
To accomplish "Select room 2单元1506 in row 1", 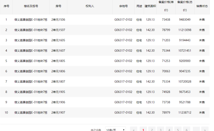I will [x=58, y=20].
